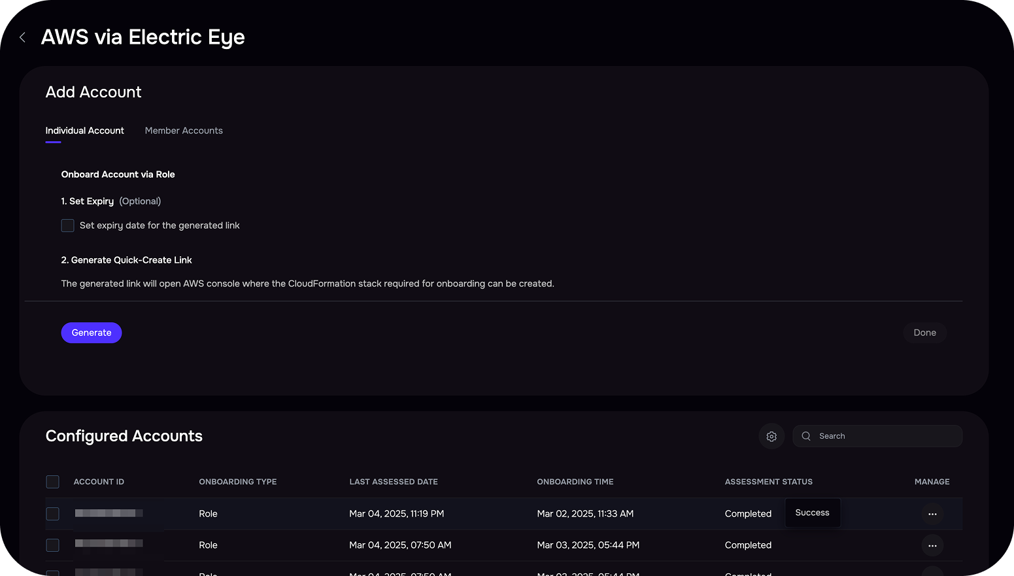The width and height of the screenshot is (1014, 576).
Task: Switch to Member Accounts tab
Action: pos(184,131)
